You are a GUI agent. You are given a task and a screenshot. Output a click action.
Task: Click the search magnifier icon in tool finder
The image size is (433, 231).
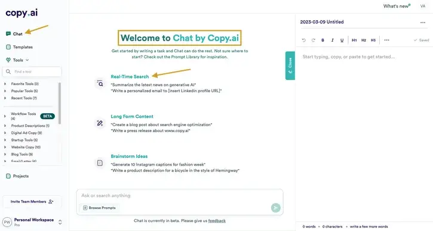8,71
